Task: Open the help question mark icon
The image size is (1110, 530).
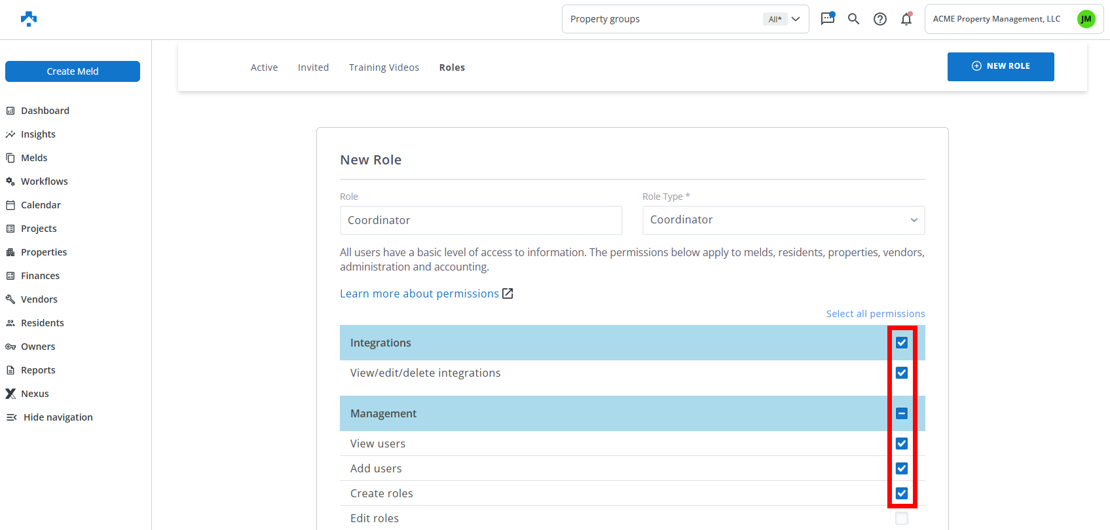Action: (880, 19)
